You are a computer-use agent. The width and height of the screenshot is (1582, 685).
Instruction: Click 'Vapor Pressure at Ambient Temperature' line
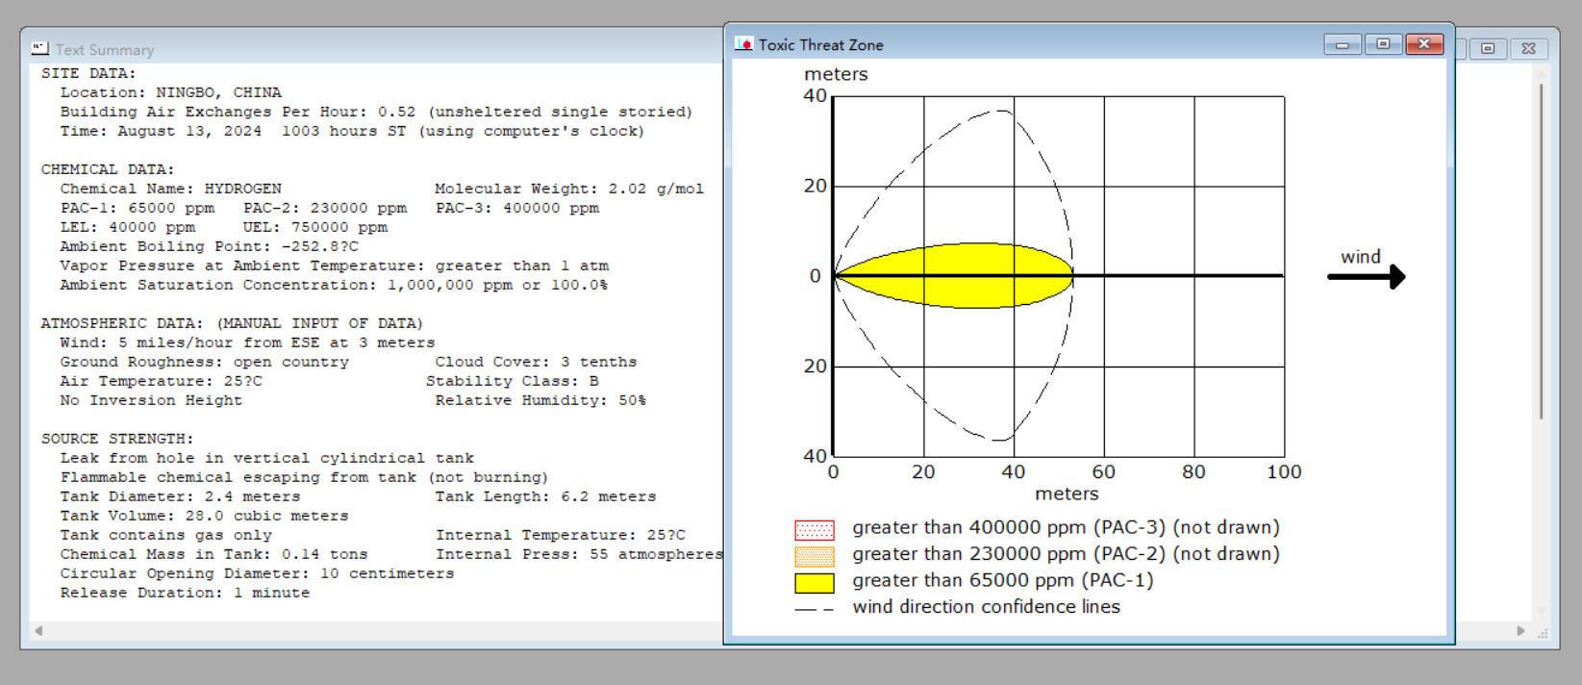[x=334, y=266]
